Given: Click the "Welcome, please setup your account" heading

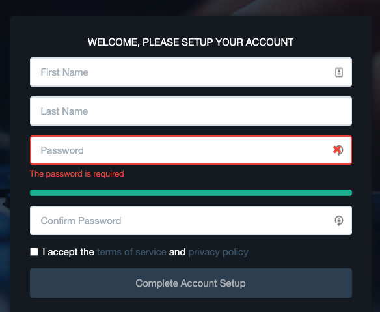Looking at the screenshot, I should (191, 42).
